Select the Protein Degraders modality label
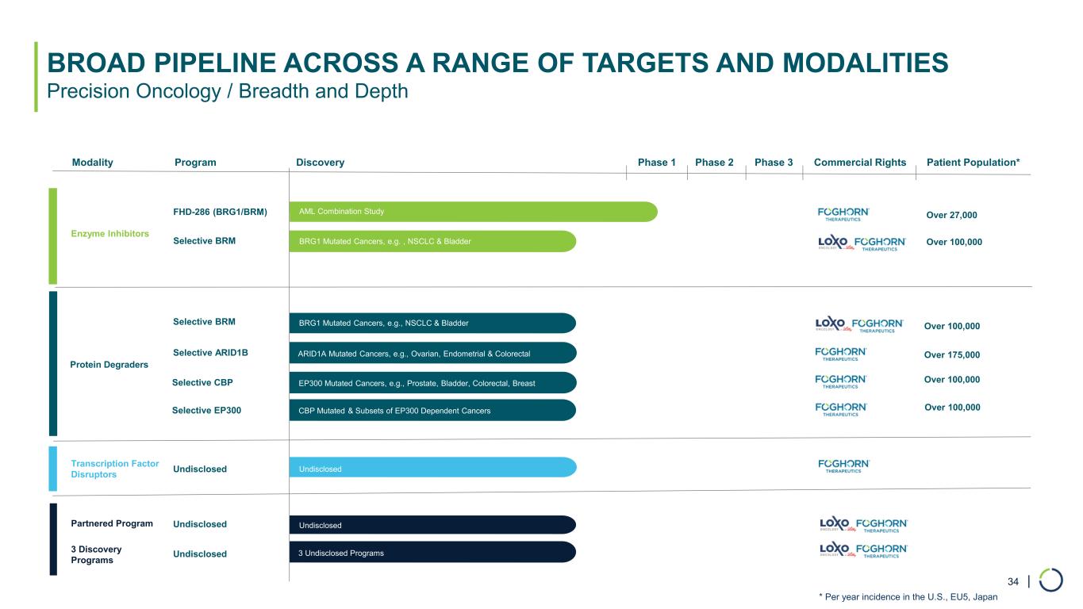 pyautogui.click(x=109, y=365)
